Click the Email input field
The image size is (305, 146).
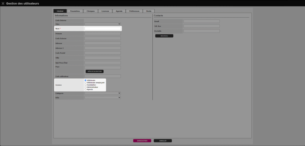coord(201,21)
